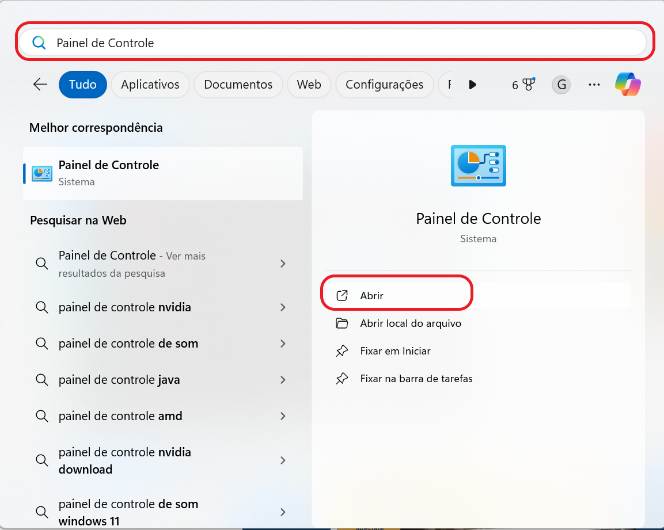Click the search field containing Painel de Controle

(x=333, y=43)
